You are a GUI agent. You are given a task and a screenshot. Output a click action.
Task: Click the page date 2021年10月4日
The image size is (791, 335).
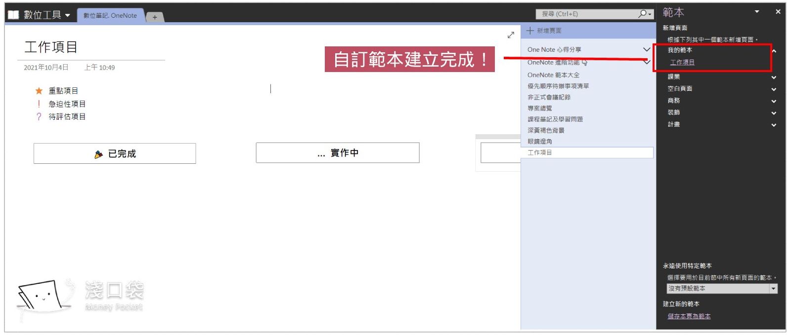click(x=46, y=67)
